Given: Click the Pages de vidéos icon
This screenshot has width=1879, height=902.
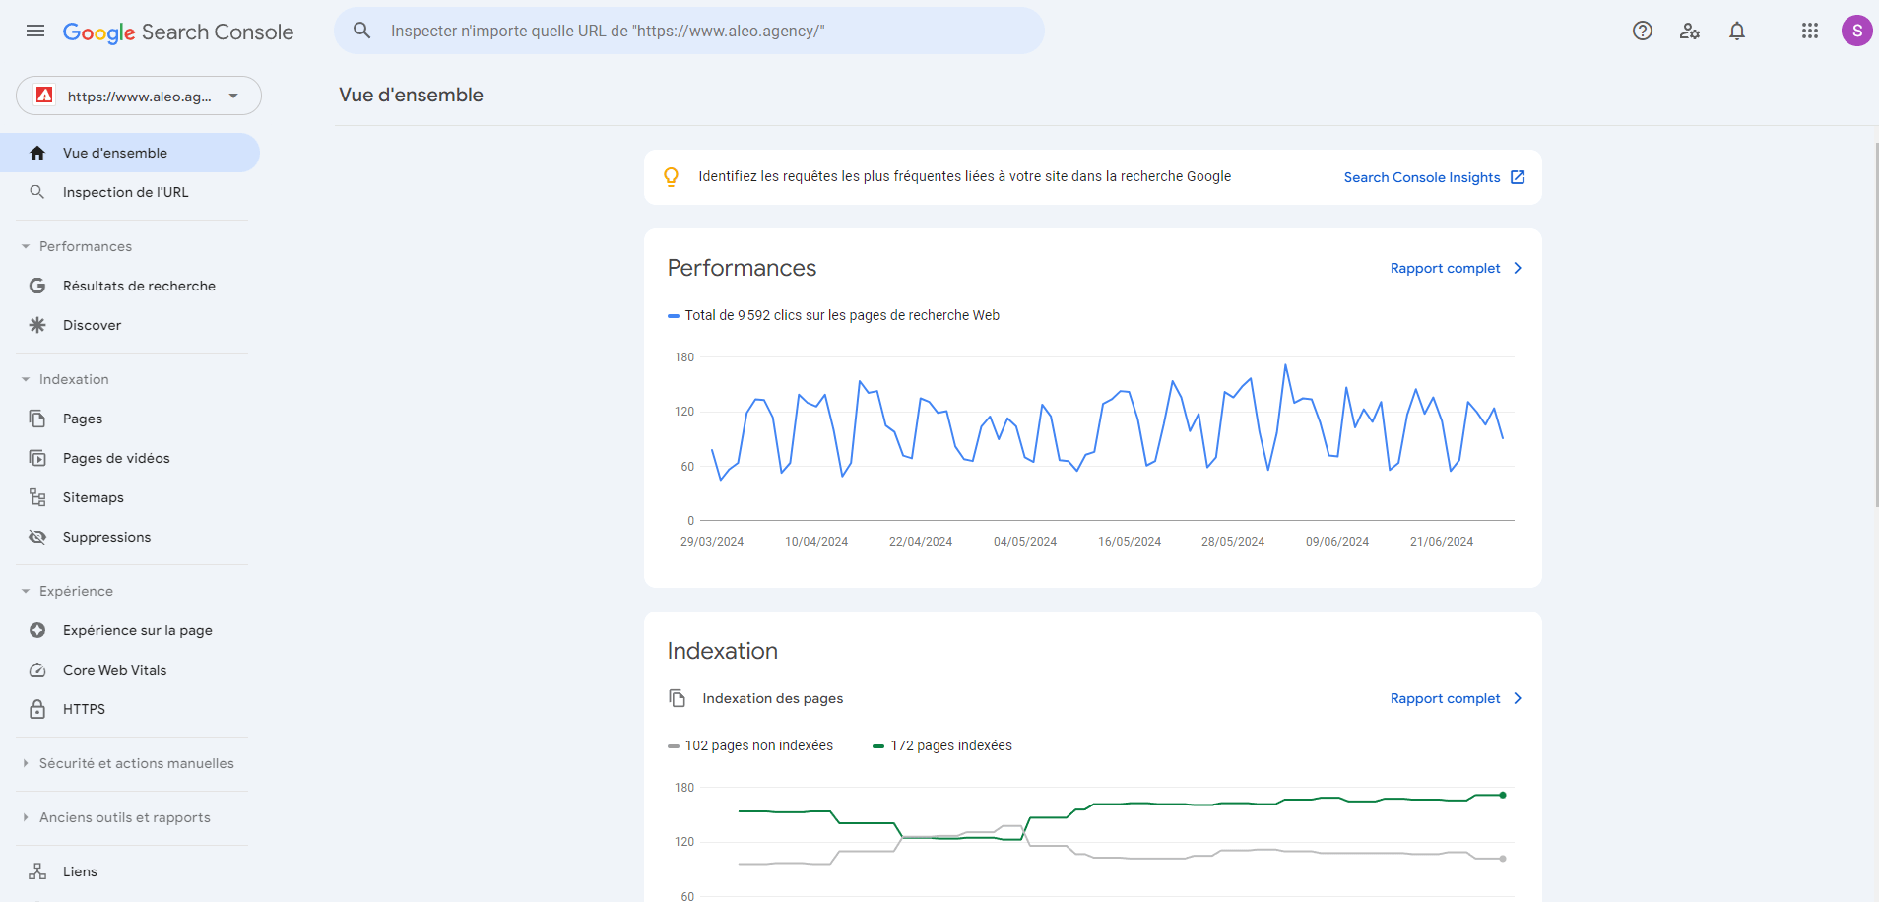Looking at the screenshot, I should pos(37,458).
